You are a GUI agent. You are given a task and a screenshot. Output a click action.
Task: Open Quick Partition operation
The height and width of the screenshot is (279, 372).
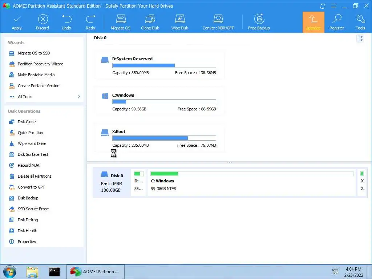coord(31,133)
